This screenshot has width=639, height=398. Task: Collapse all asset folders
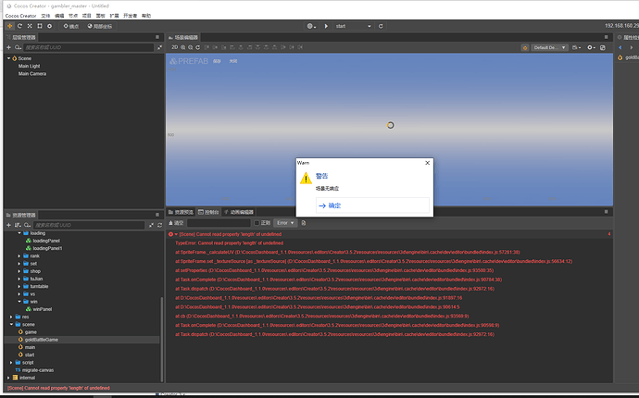tap(152, 225)
